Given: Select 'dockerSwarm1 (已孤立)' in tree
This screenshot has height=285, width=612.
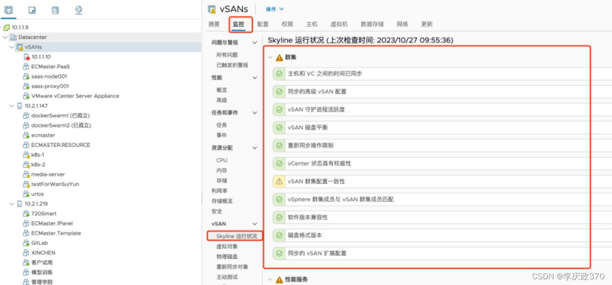Looking at the screenshot, I should click(61, 116).
